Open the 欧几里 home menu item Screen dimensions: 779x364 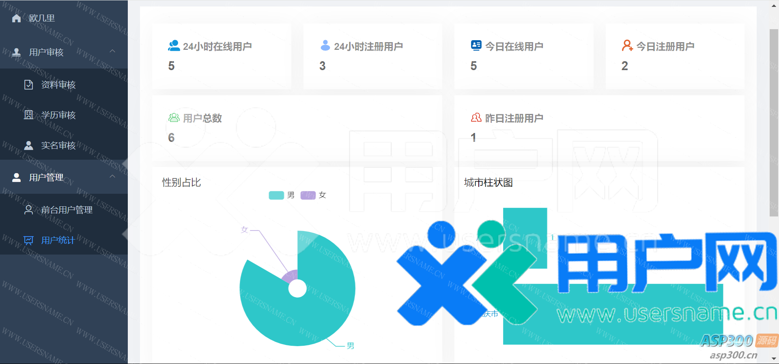64,18
